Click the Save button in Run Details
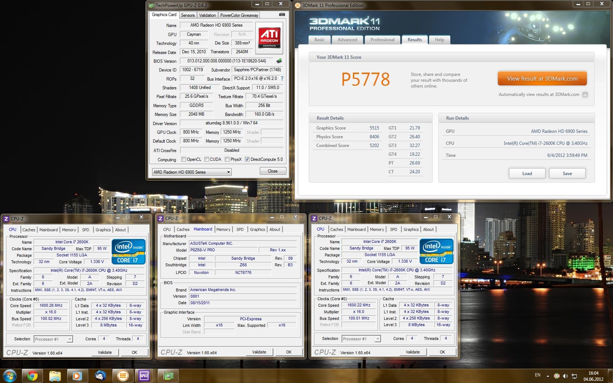613x383 pixels. pos(567,173)
